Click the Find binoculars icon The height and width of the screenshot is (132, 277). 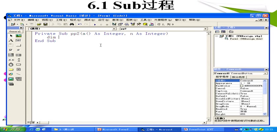coord(72,24)
